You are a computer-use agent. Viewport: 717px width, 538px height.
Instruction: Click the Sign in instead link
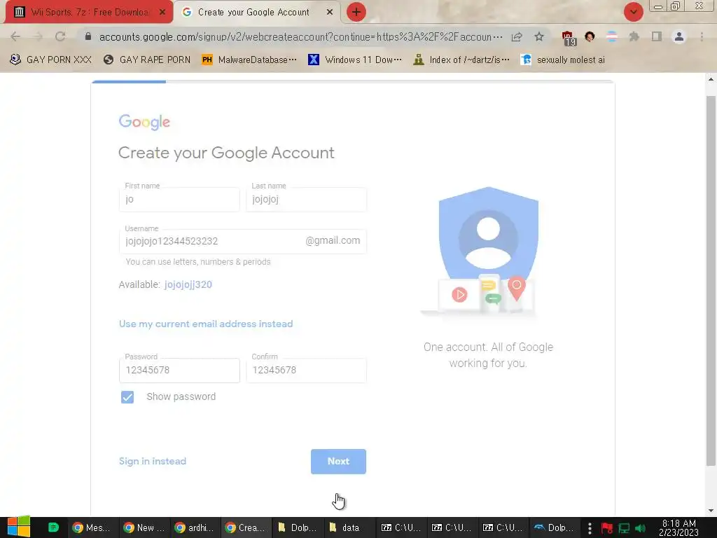pyautogui.click(x=152, y=461)
